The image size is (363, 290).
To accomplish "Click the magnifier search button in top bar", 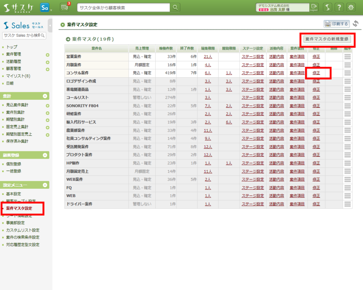I will point(175,7).
